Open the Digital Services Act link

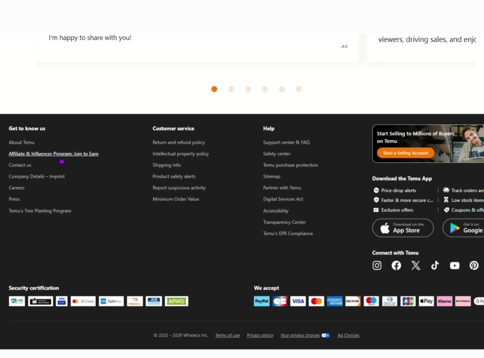tap(283, 199)
